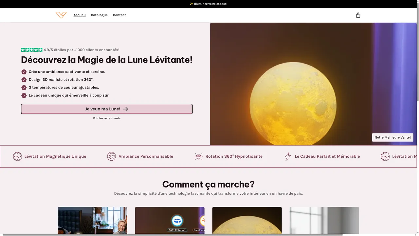
Task: Open the fourth card image with grey window
Action: pyautogui.click(x=324, y=220)
